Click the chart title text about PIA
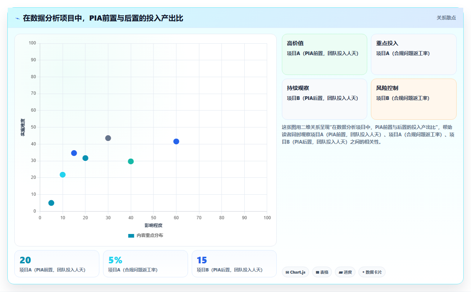This screenshot has width=471, height=292. (x=103, y=18)
